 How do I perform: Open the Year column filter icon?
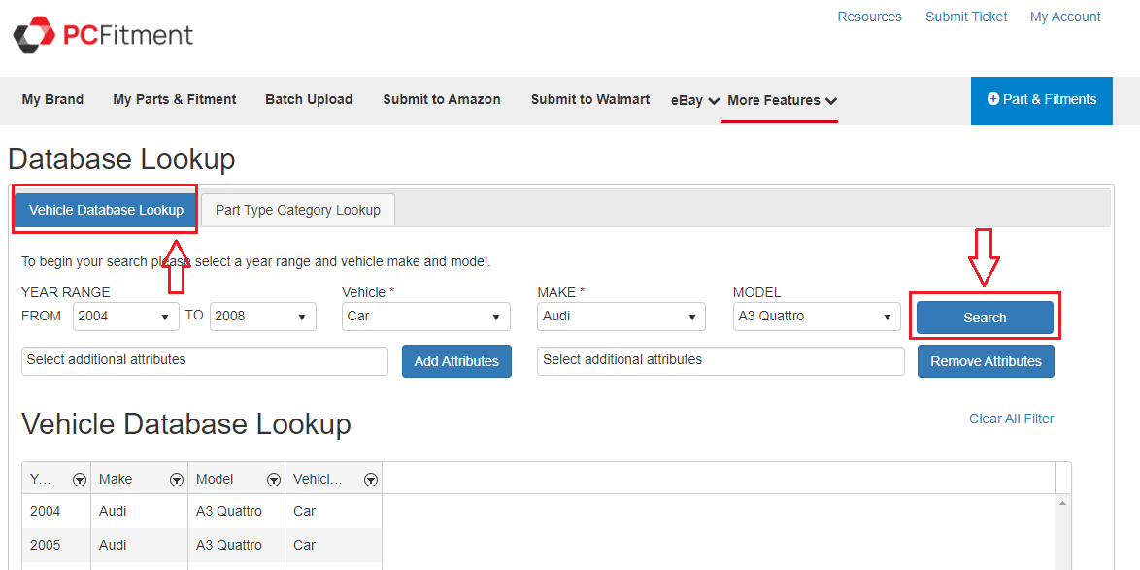[x=79, y=480]
